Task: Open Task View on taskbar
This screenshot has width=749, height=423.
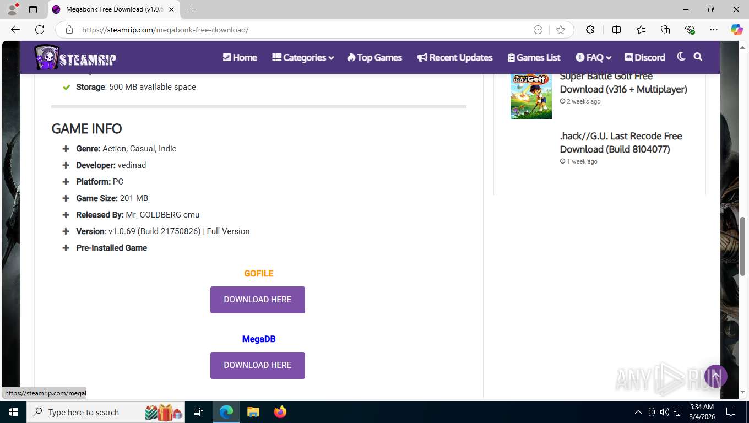Action: (x=198, y=412)
